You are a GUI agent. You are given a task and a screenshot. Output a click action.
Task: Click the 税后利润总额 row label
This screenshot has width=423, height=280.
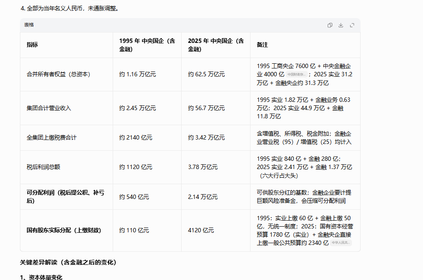(x=43, y=167)
